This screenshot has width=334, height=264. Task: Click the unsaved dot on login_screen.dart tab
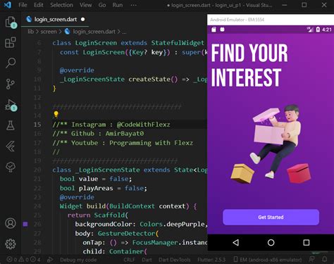[82, 19]
